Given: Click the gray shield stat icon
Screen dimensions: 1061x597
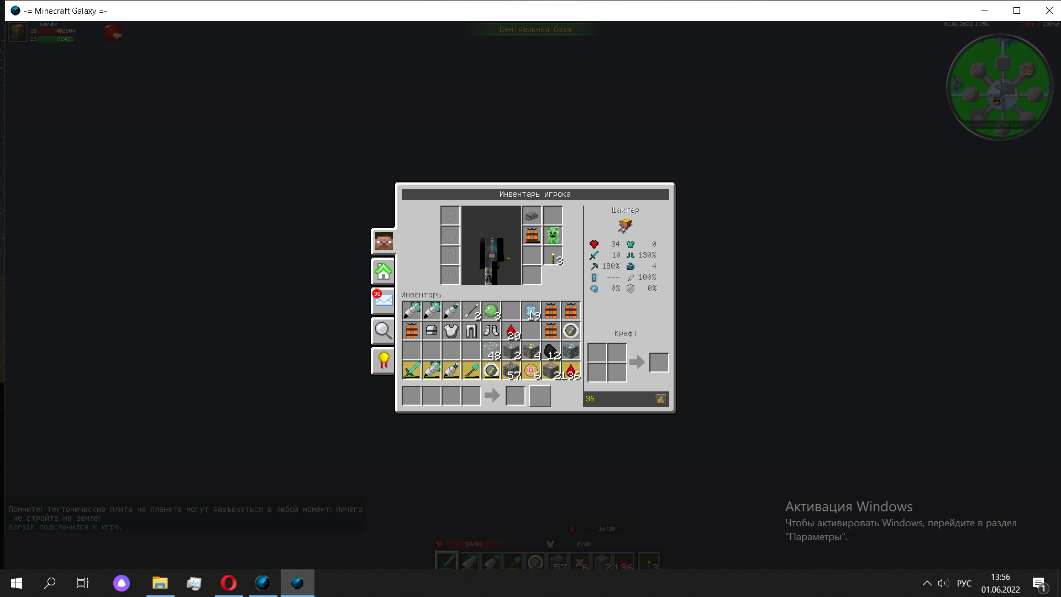Looking at the screenshot, I should pyautogui.click(x=631, y=288).
